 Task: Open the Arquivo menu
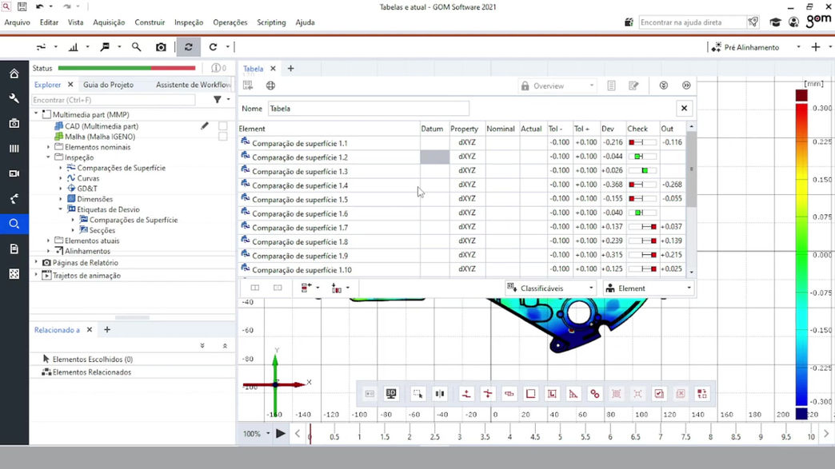(17, 22)
